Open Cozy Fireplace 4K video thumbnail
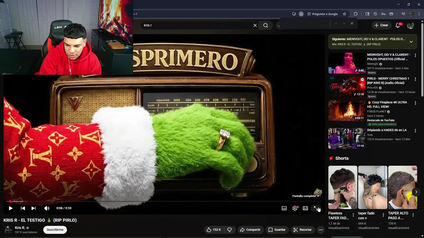Viewport: 424px width, 238px height. coord(347,110)
